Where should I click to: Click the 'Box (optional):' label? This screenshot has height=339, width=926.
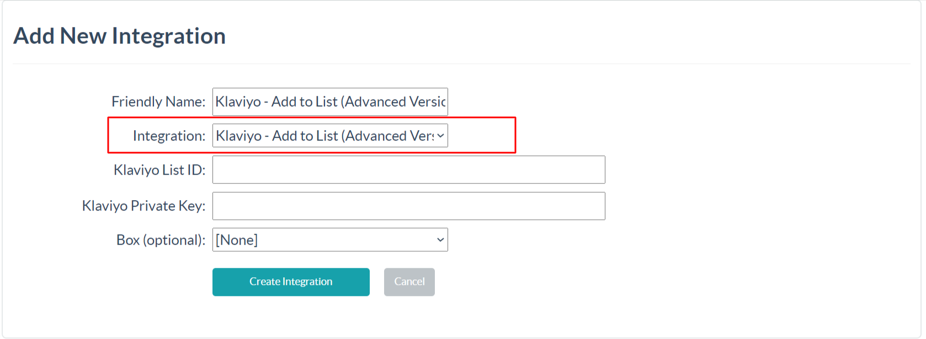[161, 240]
